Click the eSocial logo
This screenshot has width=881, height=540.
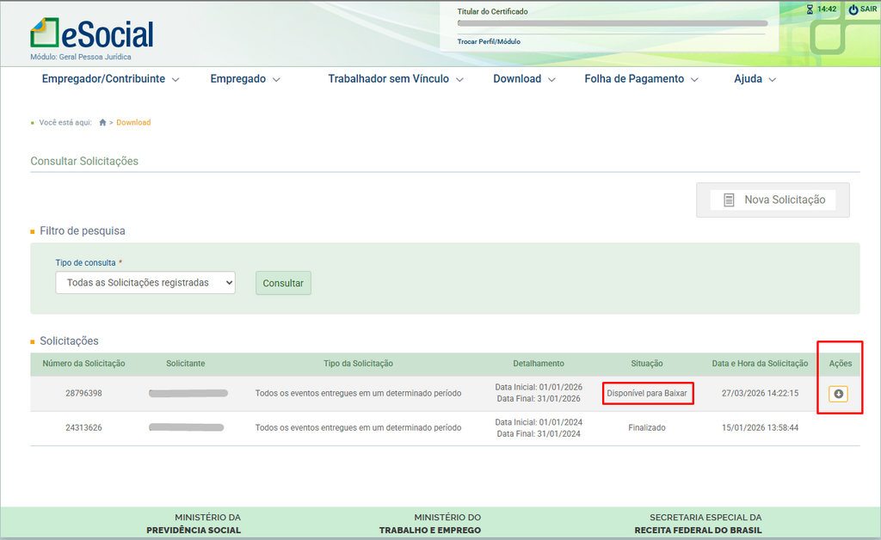(x=92, y=34)
